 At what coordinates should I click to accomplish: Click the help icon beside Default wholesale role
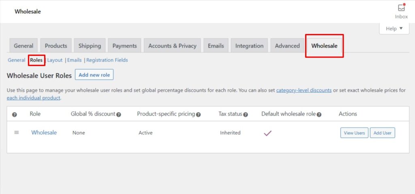[x=319, y=115]
